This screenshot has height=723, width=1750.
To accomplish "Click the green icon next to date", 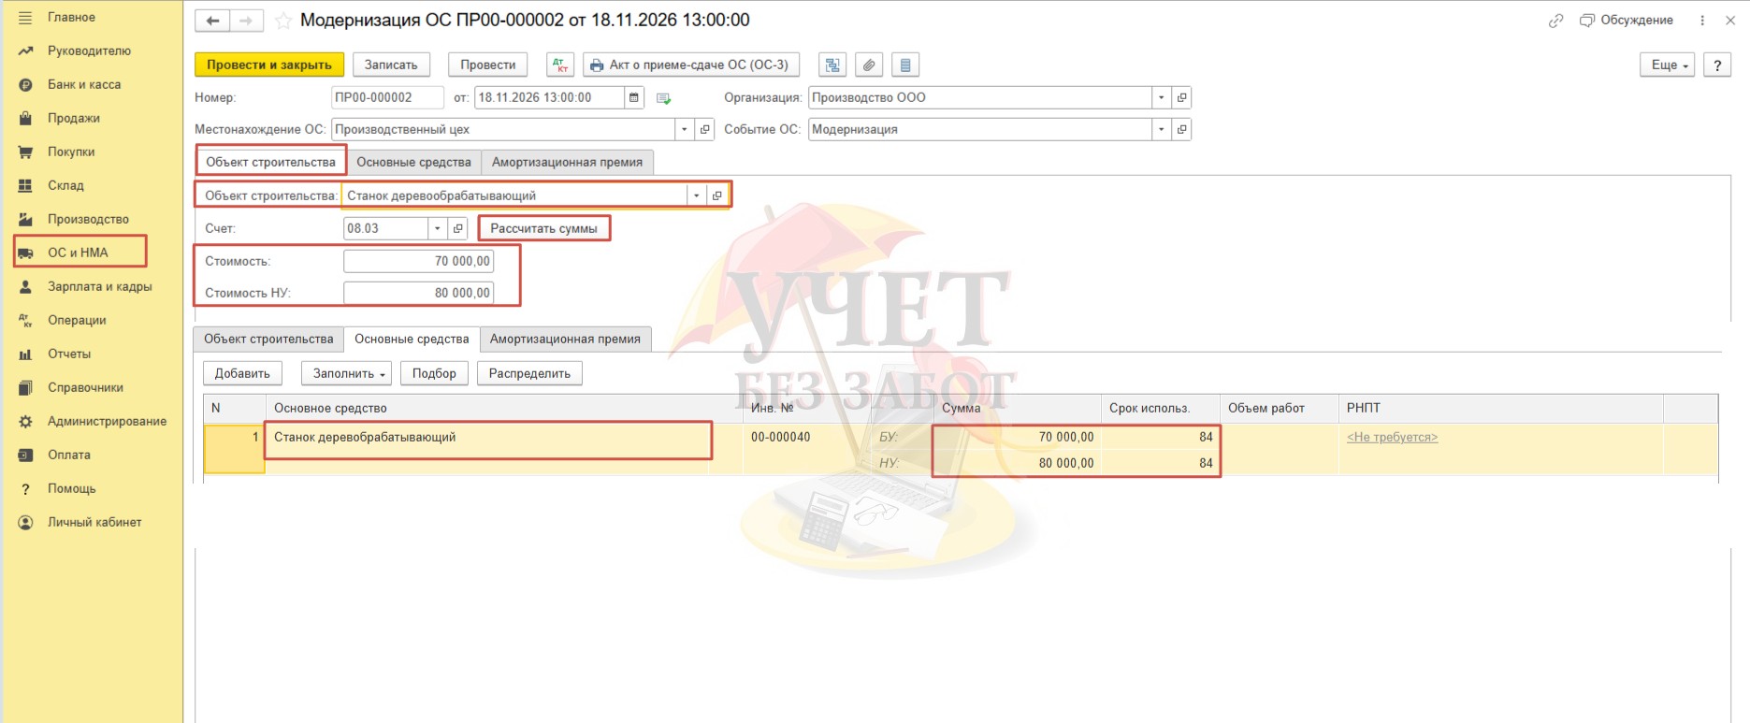I will [664, 98].
